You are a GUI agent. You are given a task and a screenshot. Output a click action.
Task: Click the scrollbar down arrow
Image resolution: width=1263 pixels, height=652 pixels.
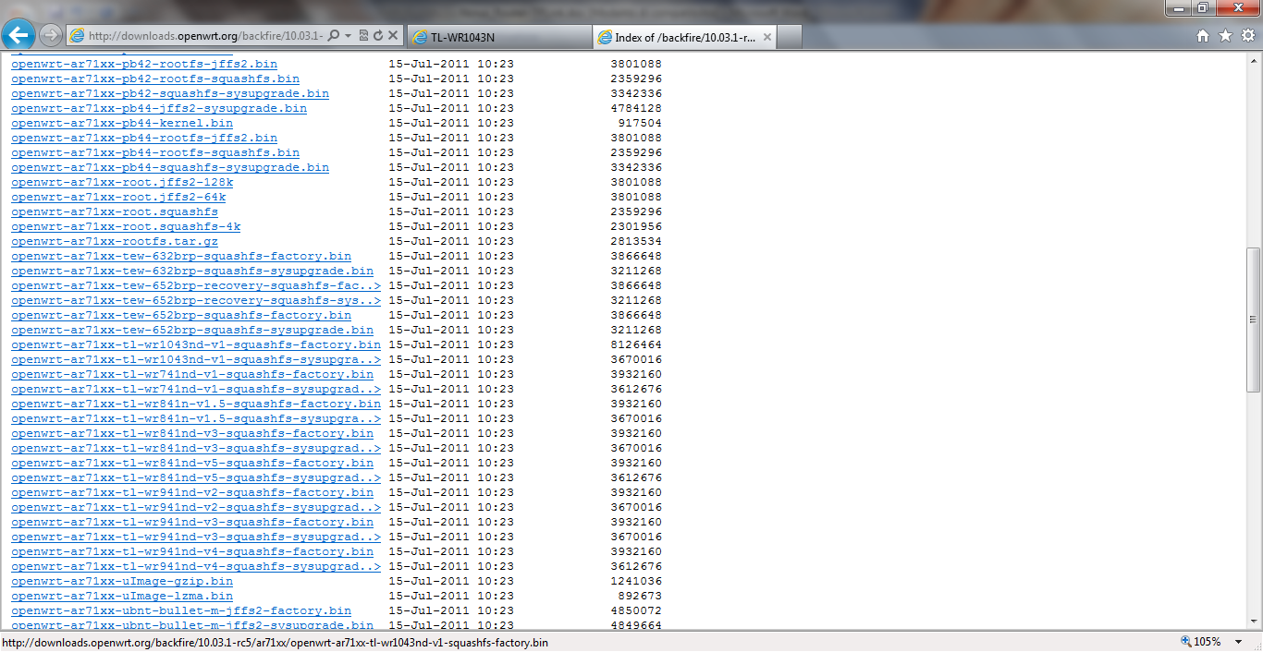[x=1254, y=623]
